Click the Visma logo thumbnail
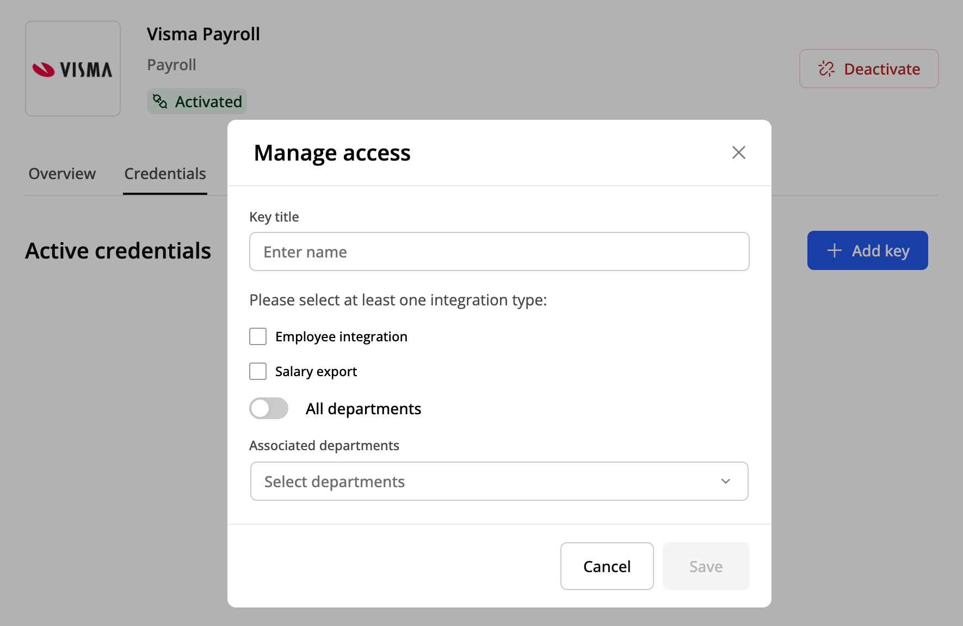The width and height of the screenshot is (963, 626). pyautogui.click(x=73, y=69)
